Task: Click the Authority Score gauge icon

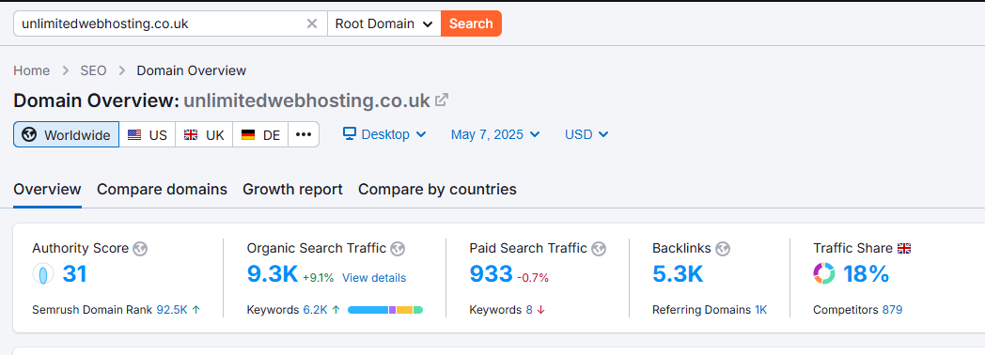Action: click(x=43, y=275)
